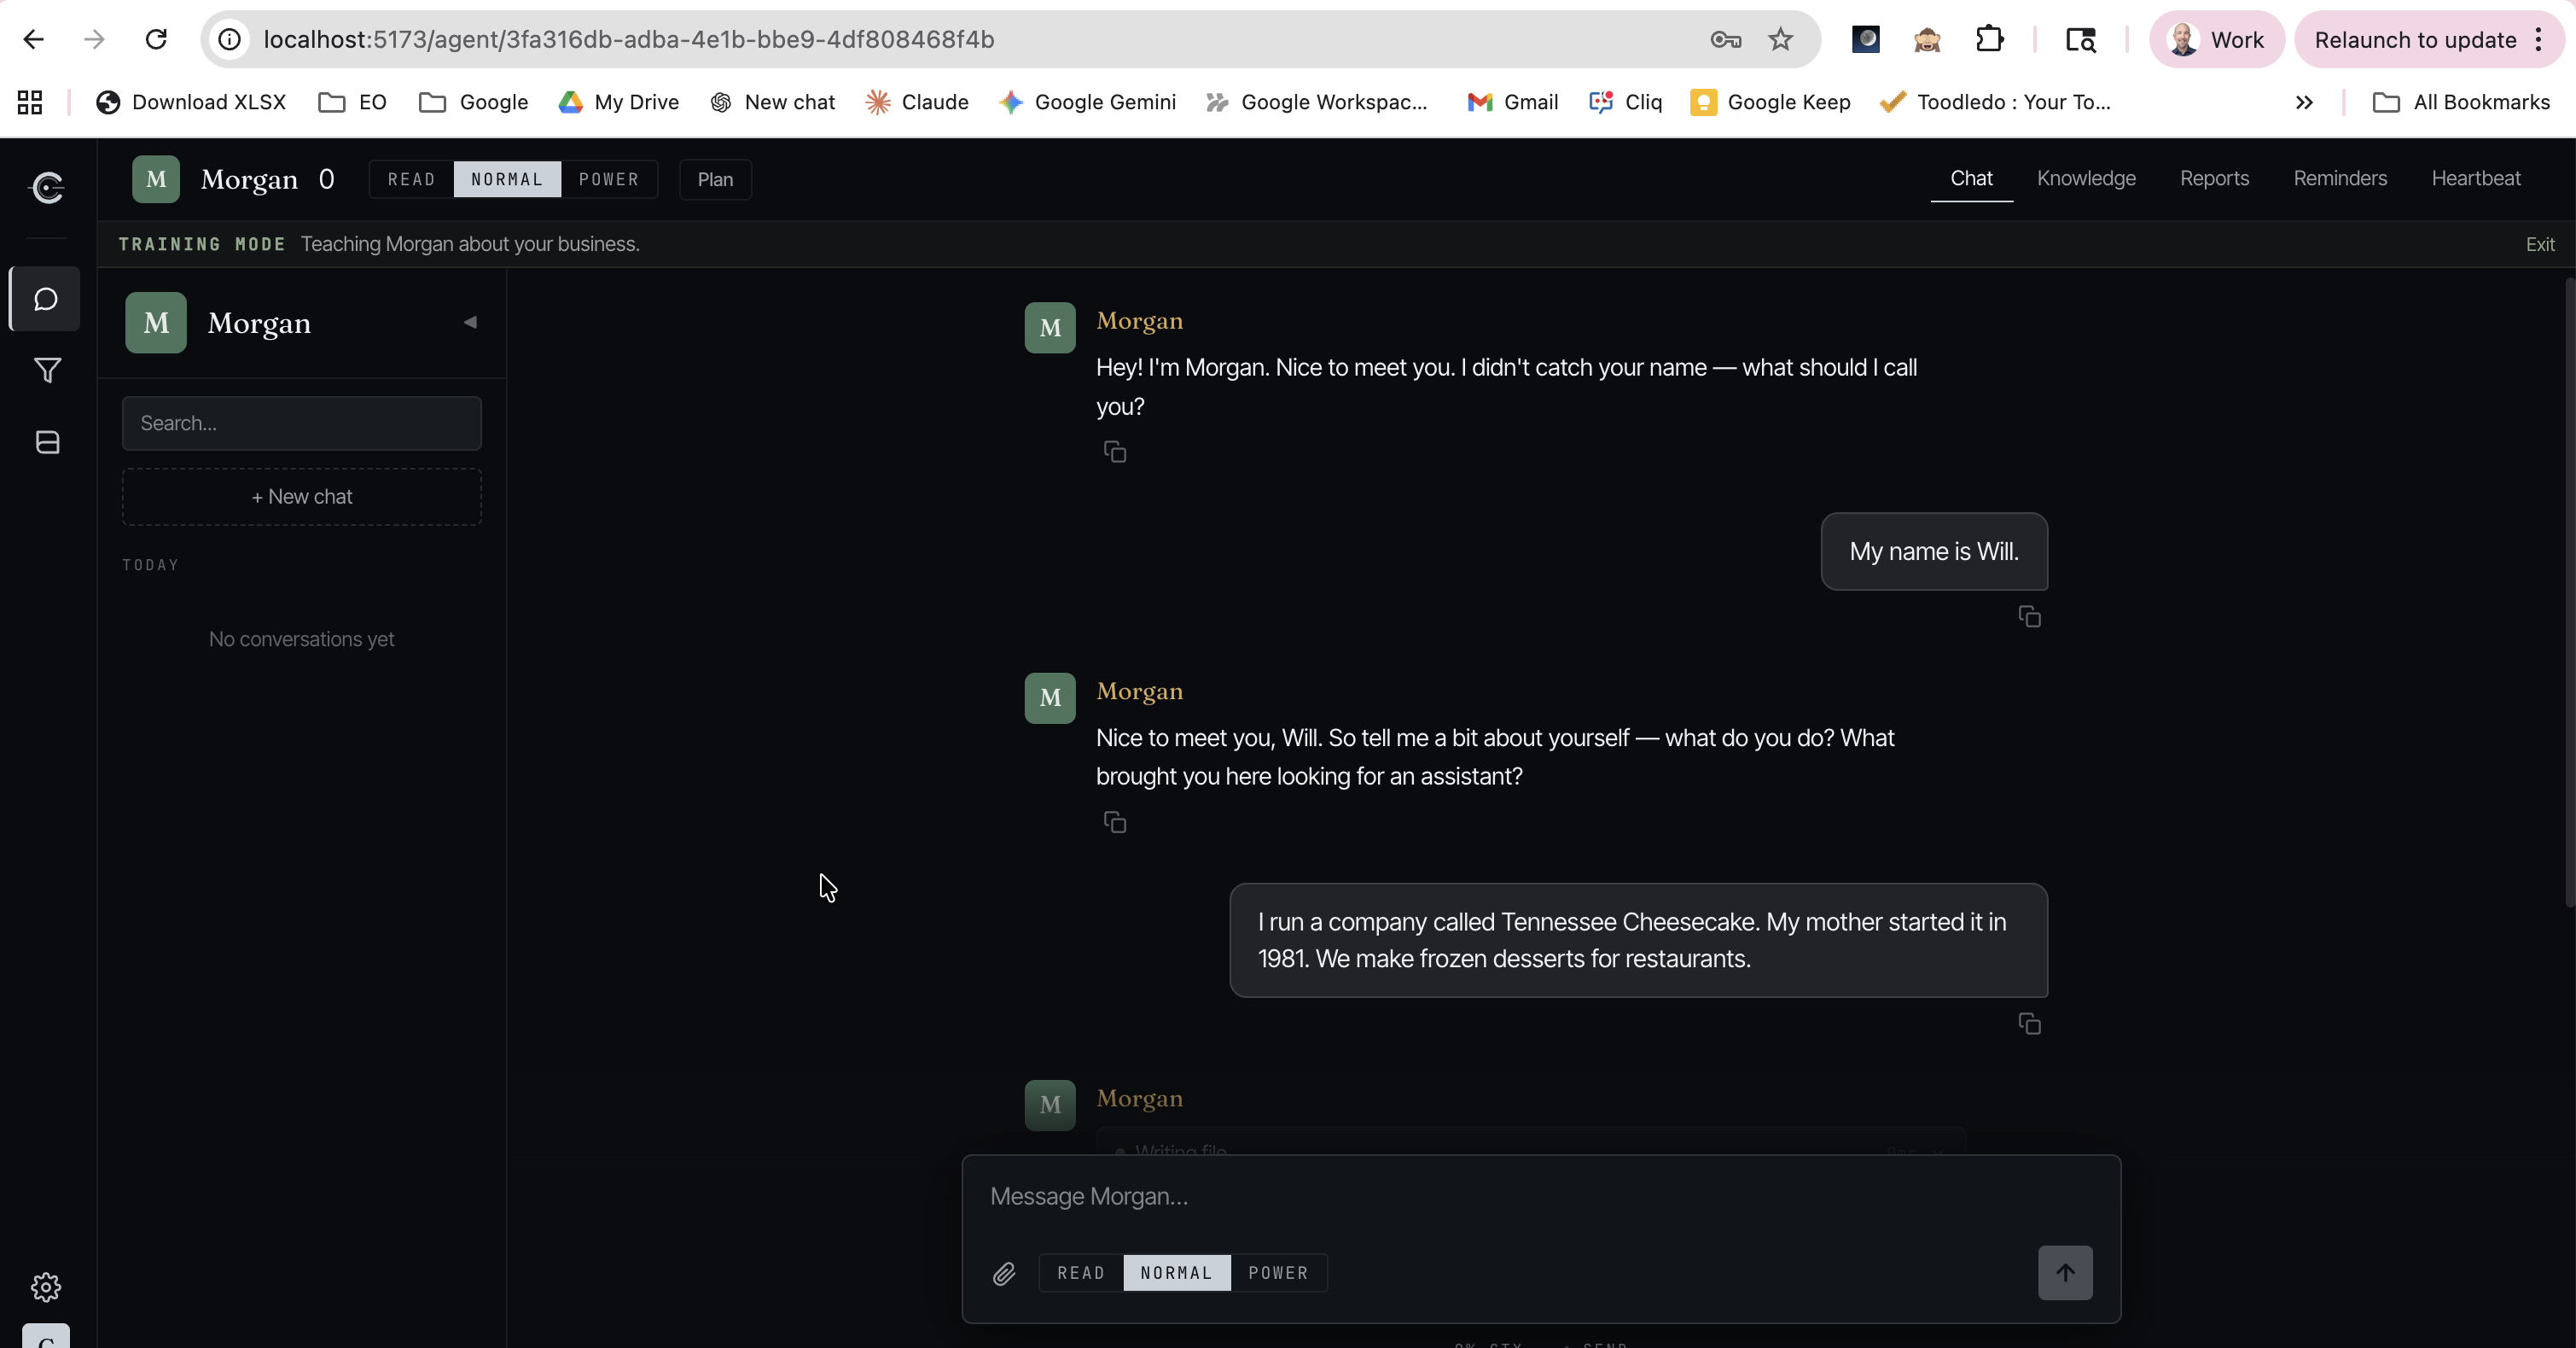Click the chat scrollbar thumb
The image size is (2576, 1348).
[2569, 591]
